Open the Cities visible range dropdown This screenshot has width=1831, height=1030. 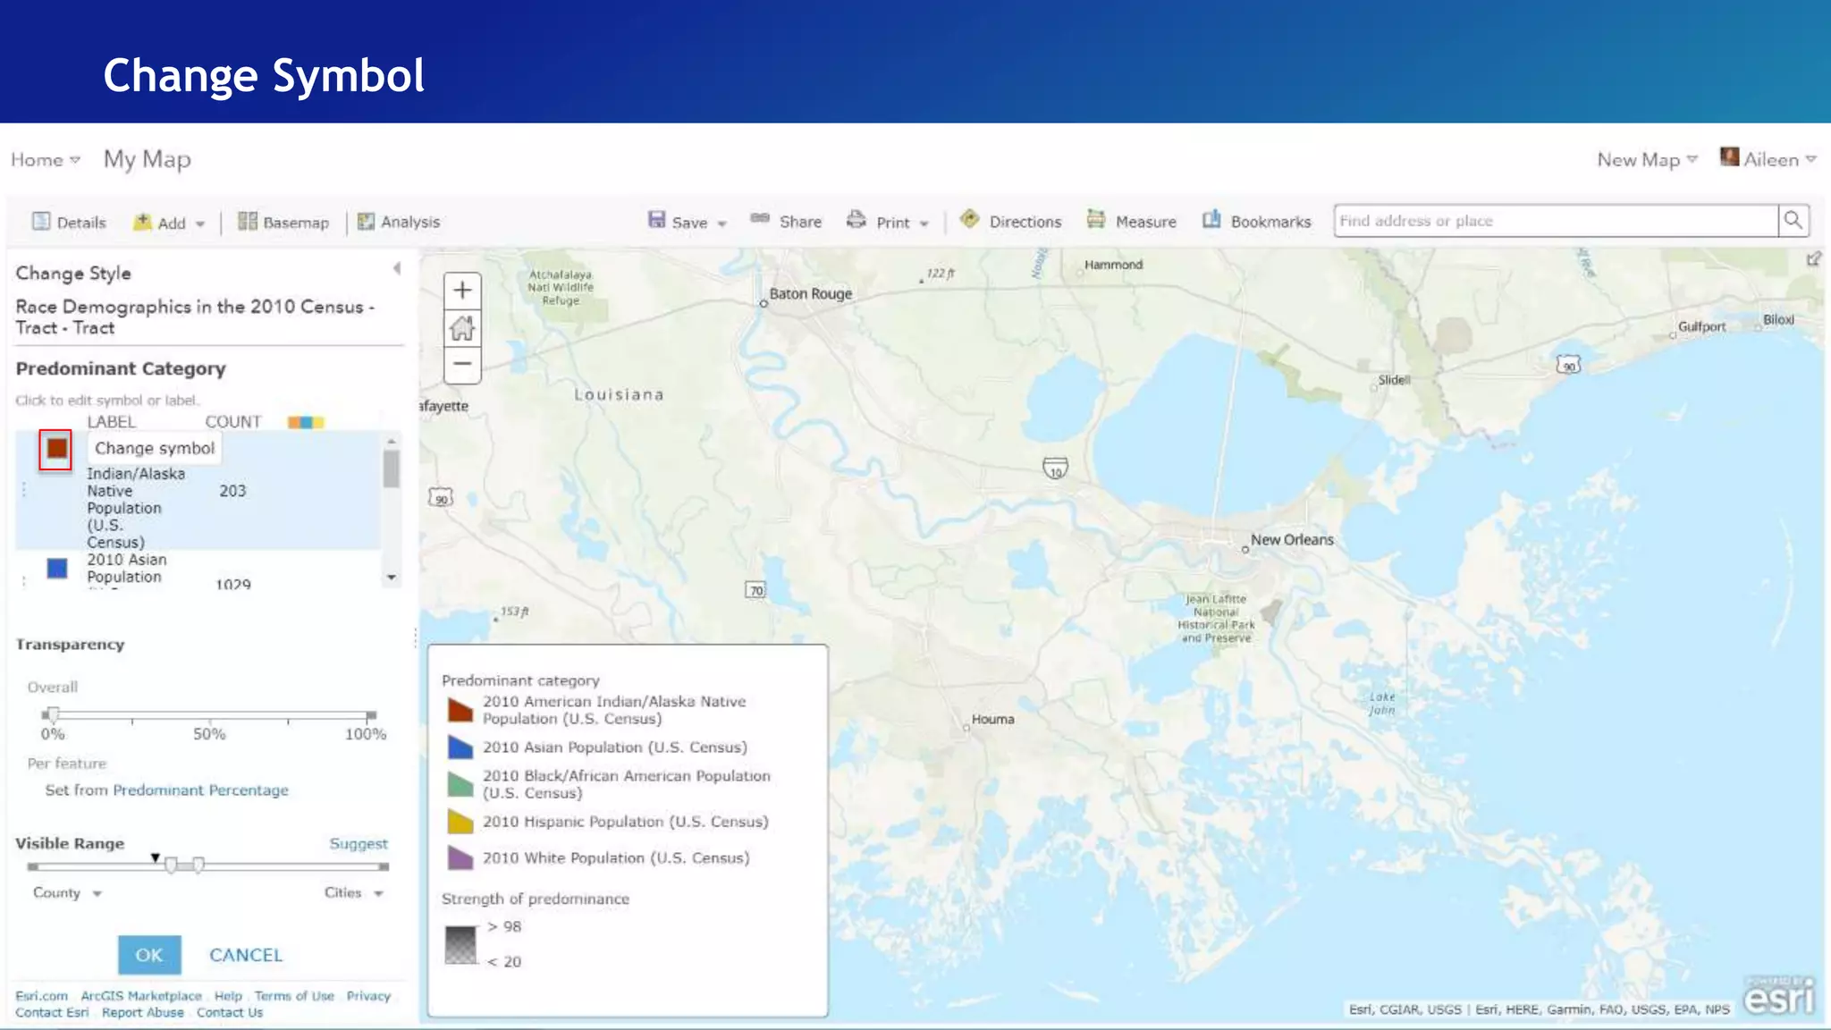(354, 893)
